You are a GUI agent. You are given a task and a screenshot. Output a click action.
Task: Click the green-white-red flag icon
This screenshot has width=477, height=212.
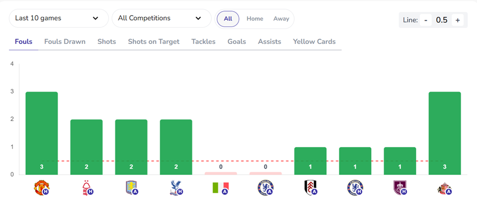220,187
